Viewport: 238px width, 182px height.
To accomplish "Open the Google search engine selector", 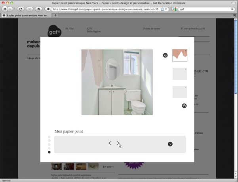I will tap(175, 9).
